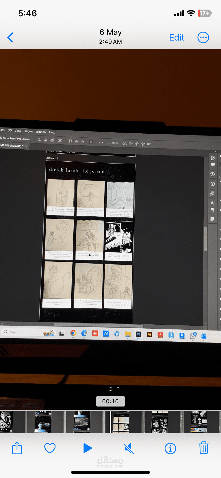The height and width of the screenshot is (478, 221).
Task: Close the 43.3% (RGB/8#) document tab
Action: [26, 146]
